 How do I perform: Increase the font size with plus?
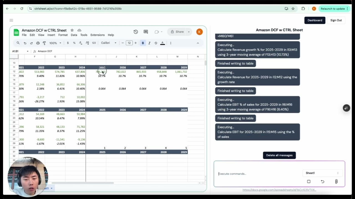[x=136, y=43]
